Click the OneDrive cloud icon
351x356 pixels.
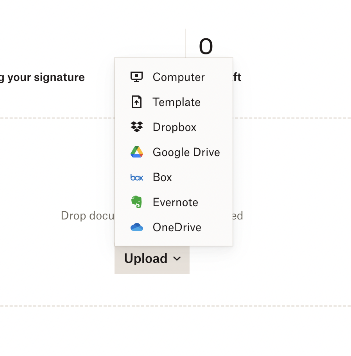click(136, 227)
